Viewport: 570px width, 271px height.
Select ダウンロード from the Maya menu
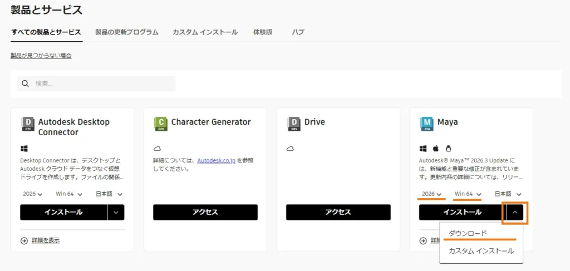[468, 233]
